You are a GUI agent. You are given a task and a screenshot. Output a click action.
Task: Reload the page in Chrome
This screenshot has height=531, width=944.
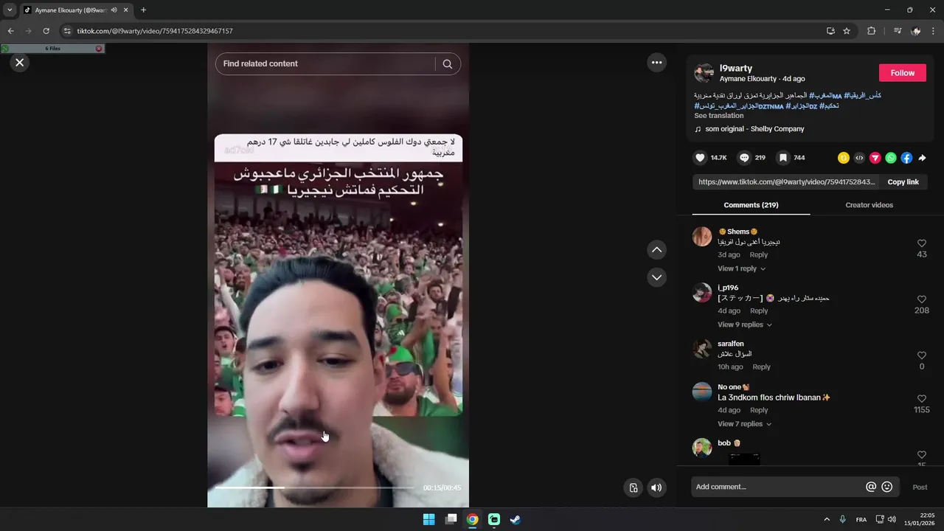46,31
